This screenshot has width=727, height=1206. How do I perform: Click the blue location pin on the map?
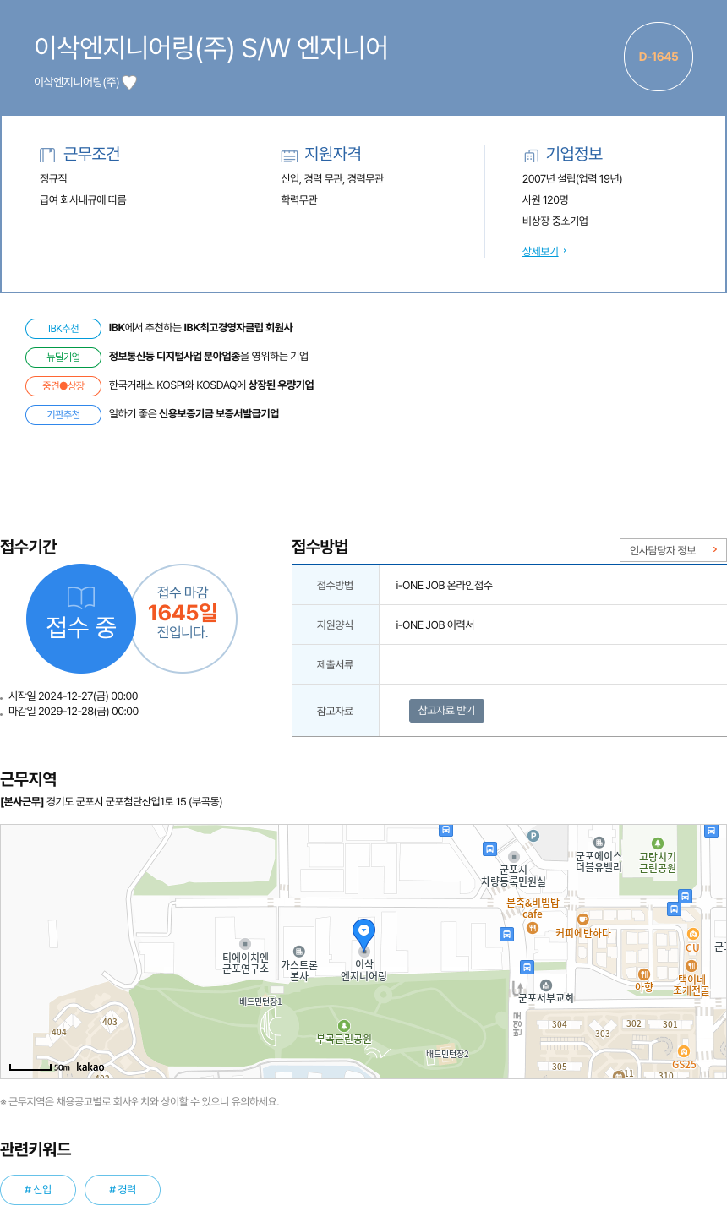point(363,936)
